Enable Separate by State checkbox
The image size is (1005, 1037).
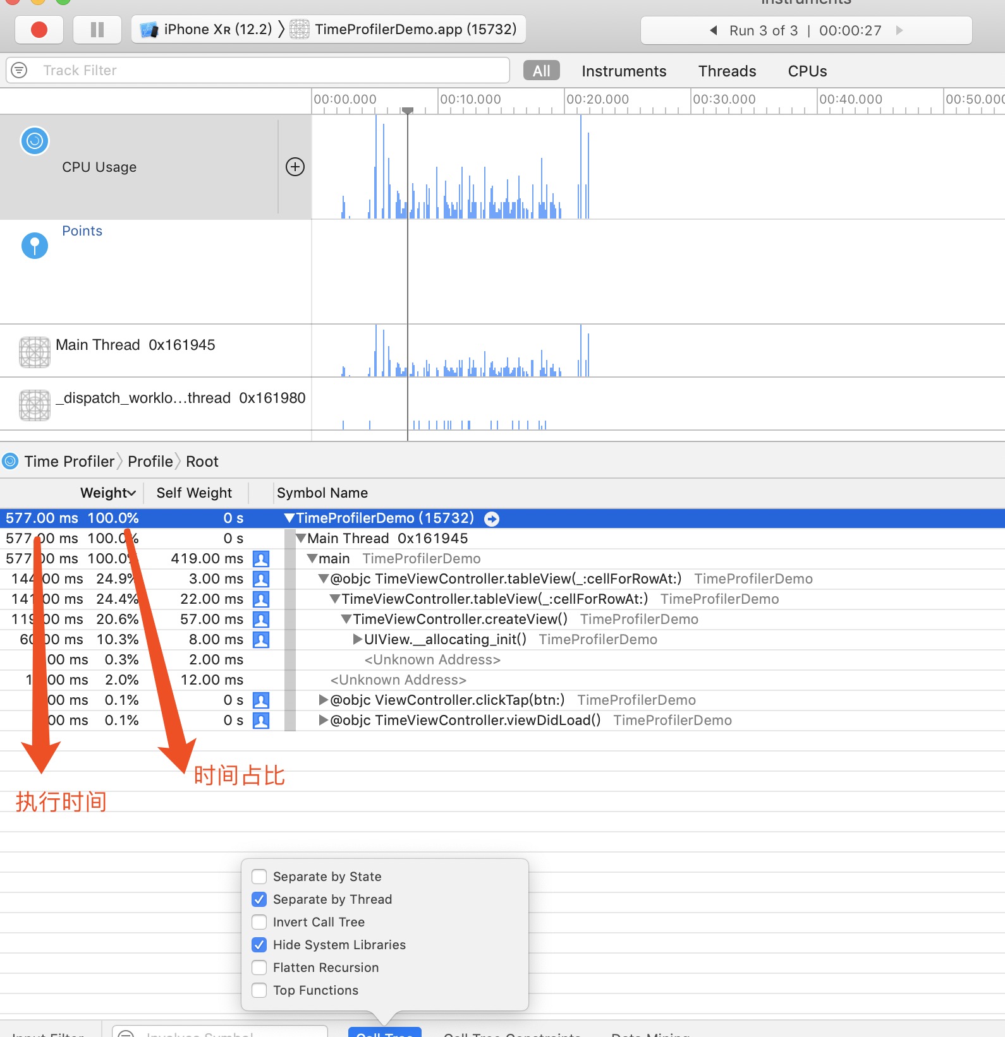click(x=259, y=877)
